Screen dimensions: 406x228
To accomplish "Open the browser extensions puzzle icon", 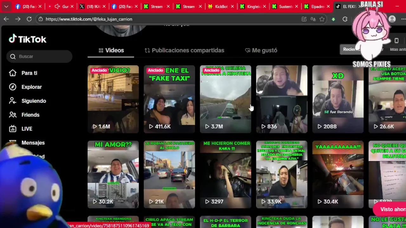I will click(x=345, y=19).
